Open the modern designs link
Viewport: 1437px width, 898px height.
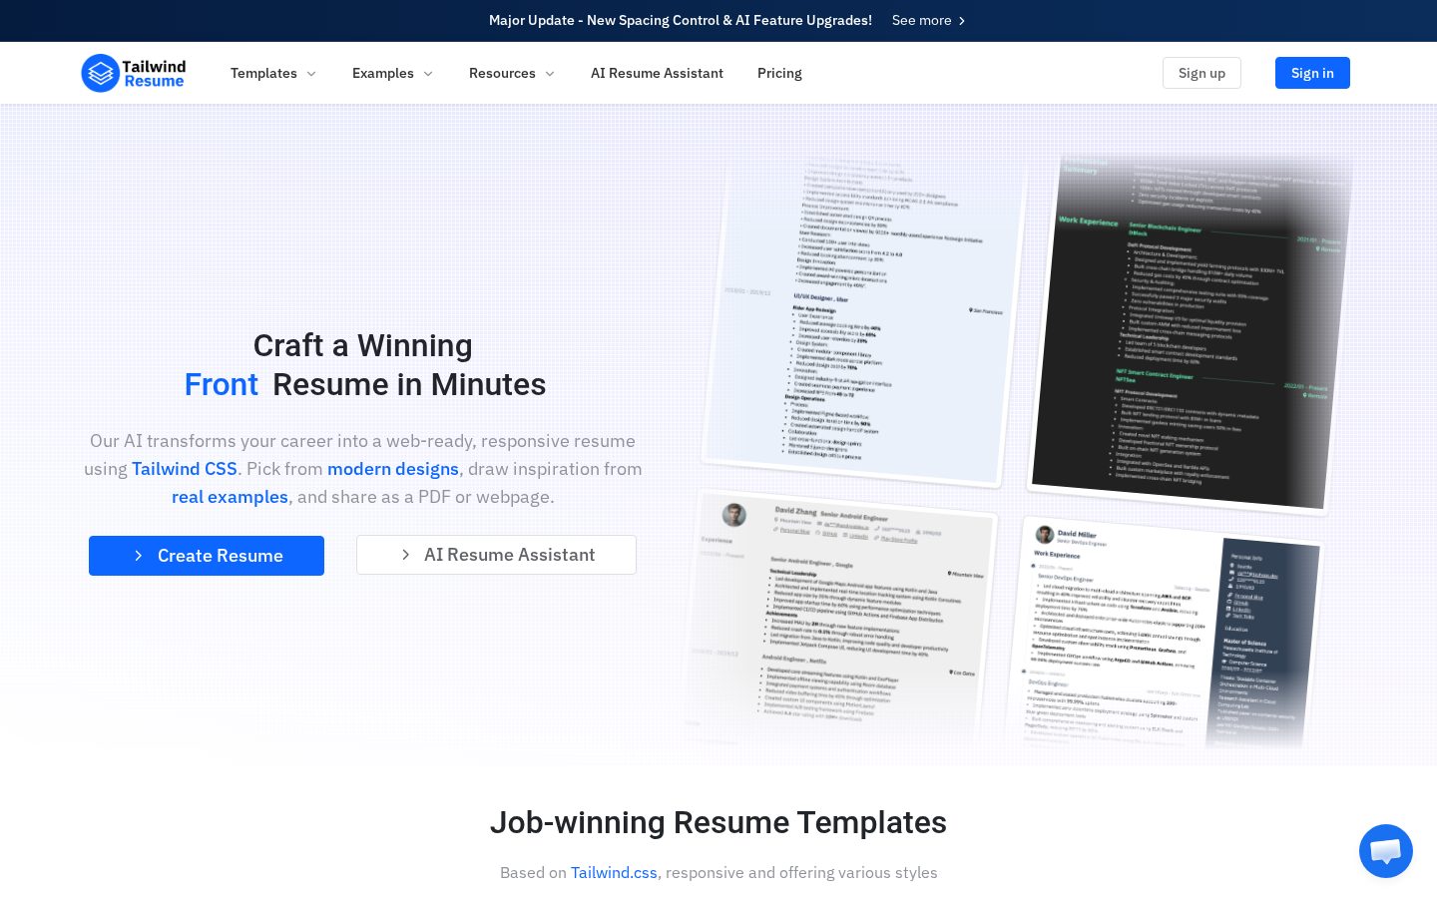pos(393,469)
